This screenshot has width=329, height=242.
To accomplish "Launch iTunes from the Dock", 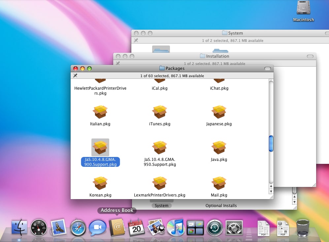I will point(176,227).
